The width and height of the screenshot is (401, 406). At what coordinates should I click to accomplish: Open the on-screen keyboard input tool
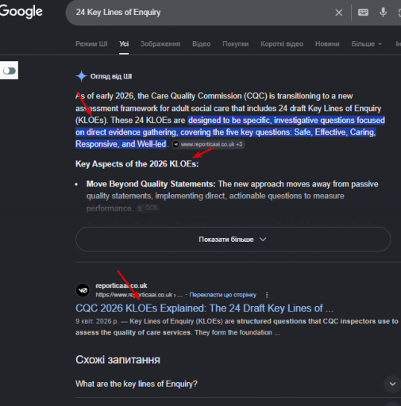(363, 12)
